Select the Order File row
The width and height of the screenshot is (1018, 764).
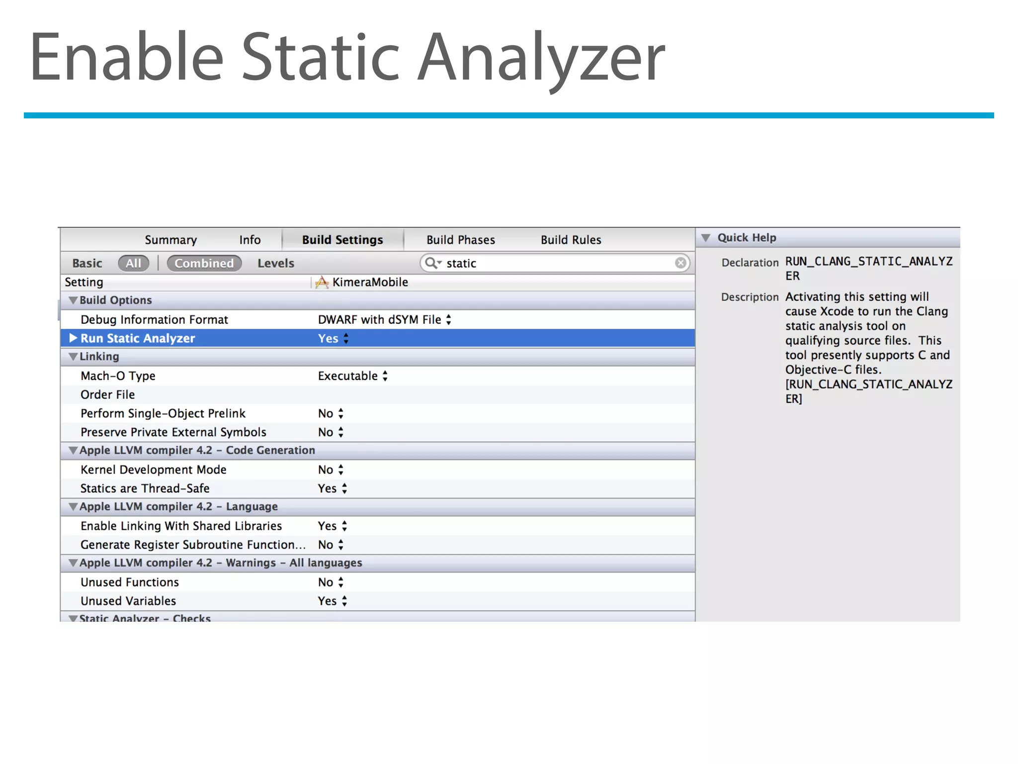click(378, 395)
